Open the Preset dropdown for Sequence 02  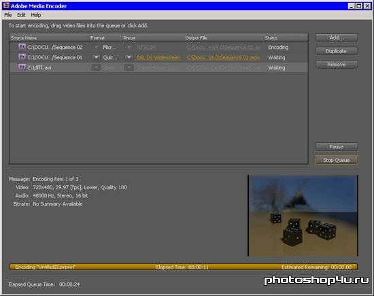point(129,47)
